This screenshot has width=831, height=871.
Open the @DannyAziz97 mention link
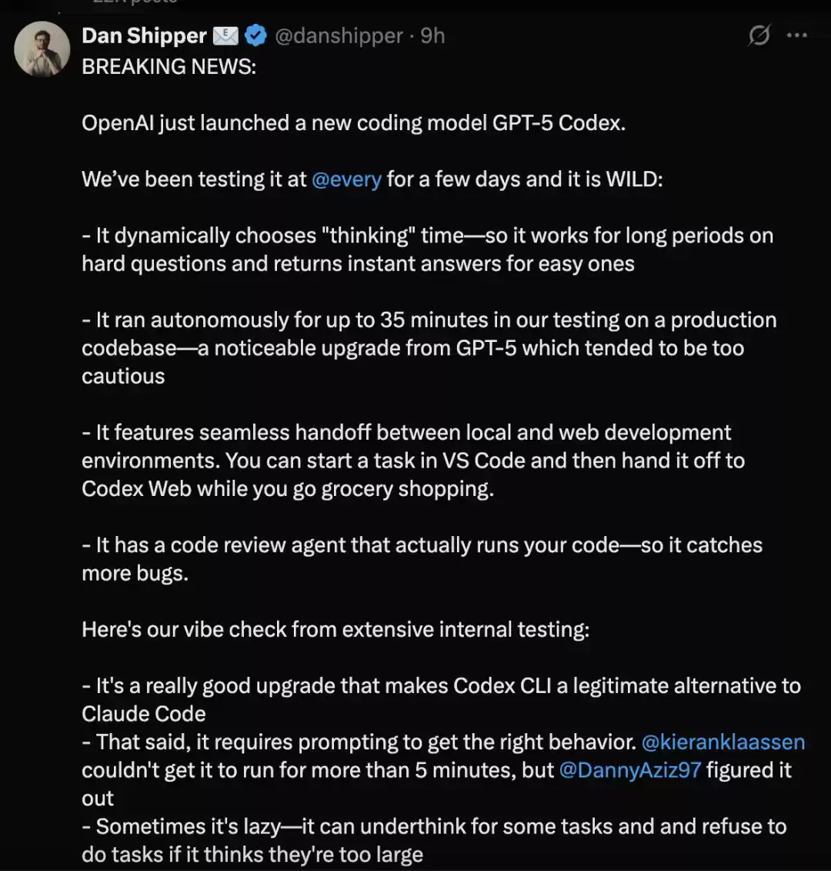pos(629,770)
